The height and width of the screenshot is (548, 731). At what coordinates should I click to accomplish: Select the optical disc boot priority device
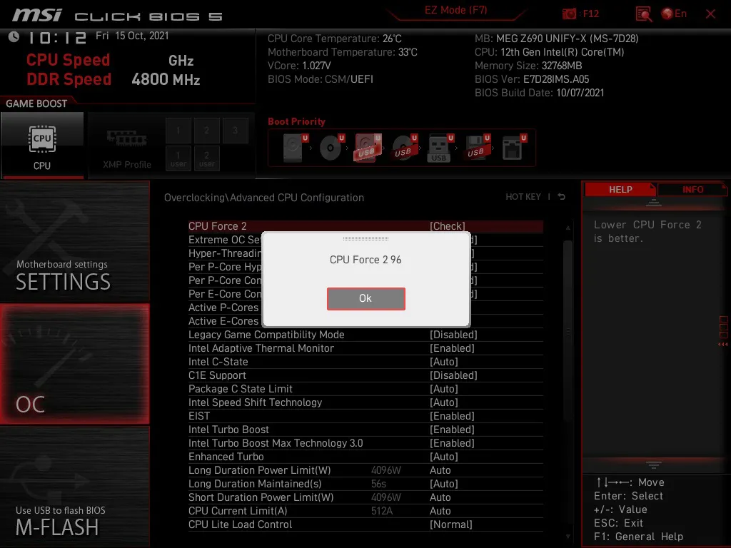(331, 148)
